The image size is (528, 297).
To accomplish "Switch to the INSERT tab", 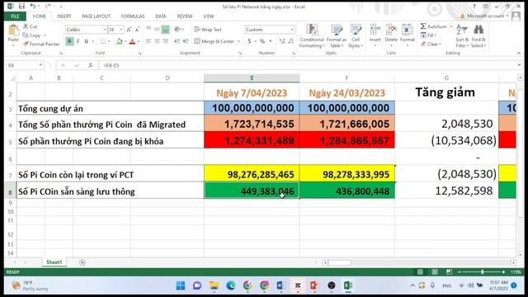I will (x=64, y=16).
